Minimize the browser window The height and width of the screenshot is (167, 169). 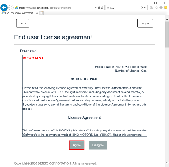coord(146,3)
